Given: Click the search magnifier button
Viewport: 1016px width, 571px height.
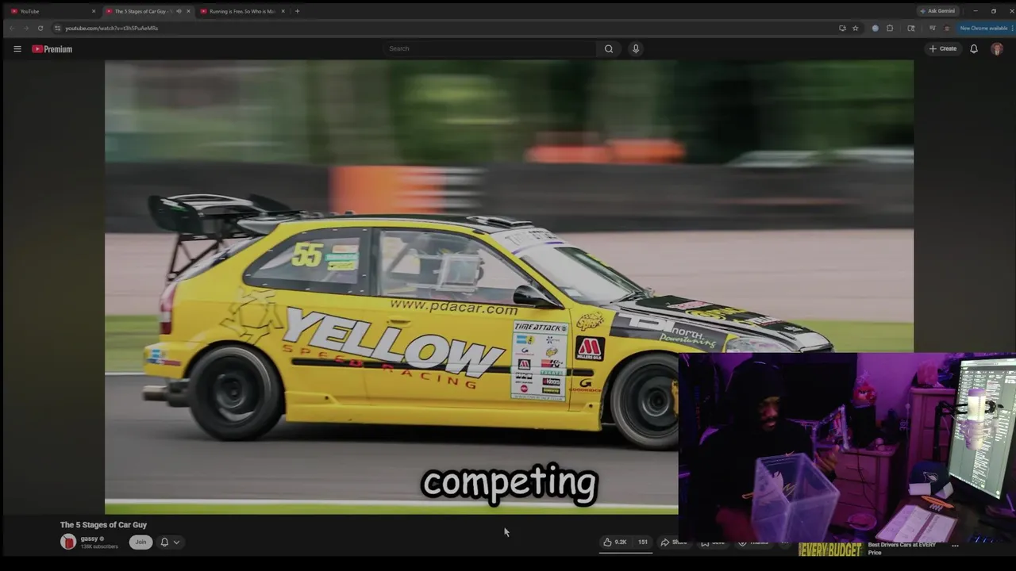Looking at the screenshot, I should pos(609,48).
